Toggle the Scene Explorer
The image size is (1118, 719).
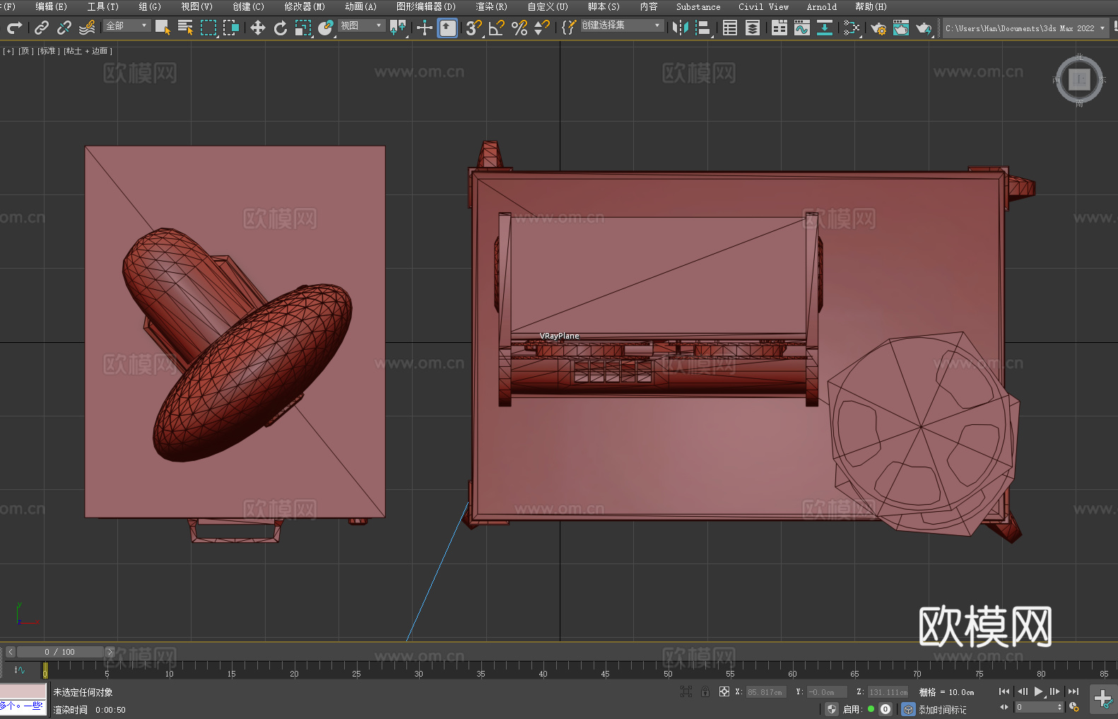point(730,28)
